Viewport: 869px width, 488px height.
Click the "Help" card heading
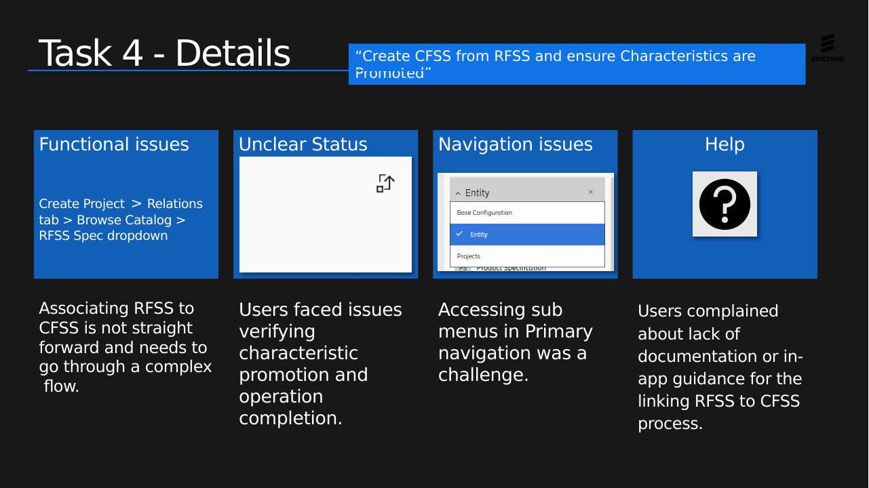coord(725,144)
